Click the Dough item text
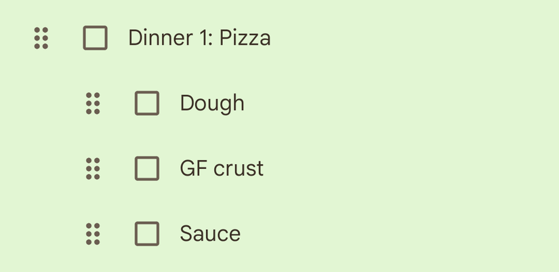The height and width of the screenshot is (272, 559). click(211, 103)
